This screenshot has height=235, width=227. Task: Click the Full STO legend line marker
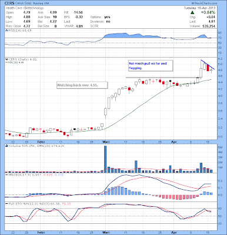6,204
